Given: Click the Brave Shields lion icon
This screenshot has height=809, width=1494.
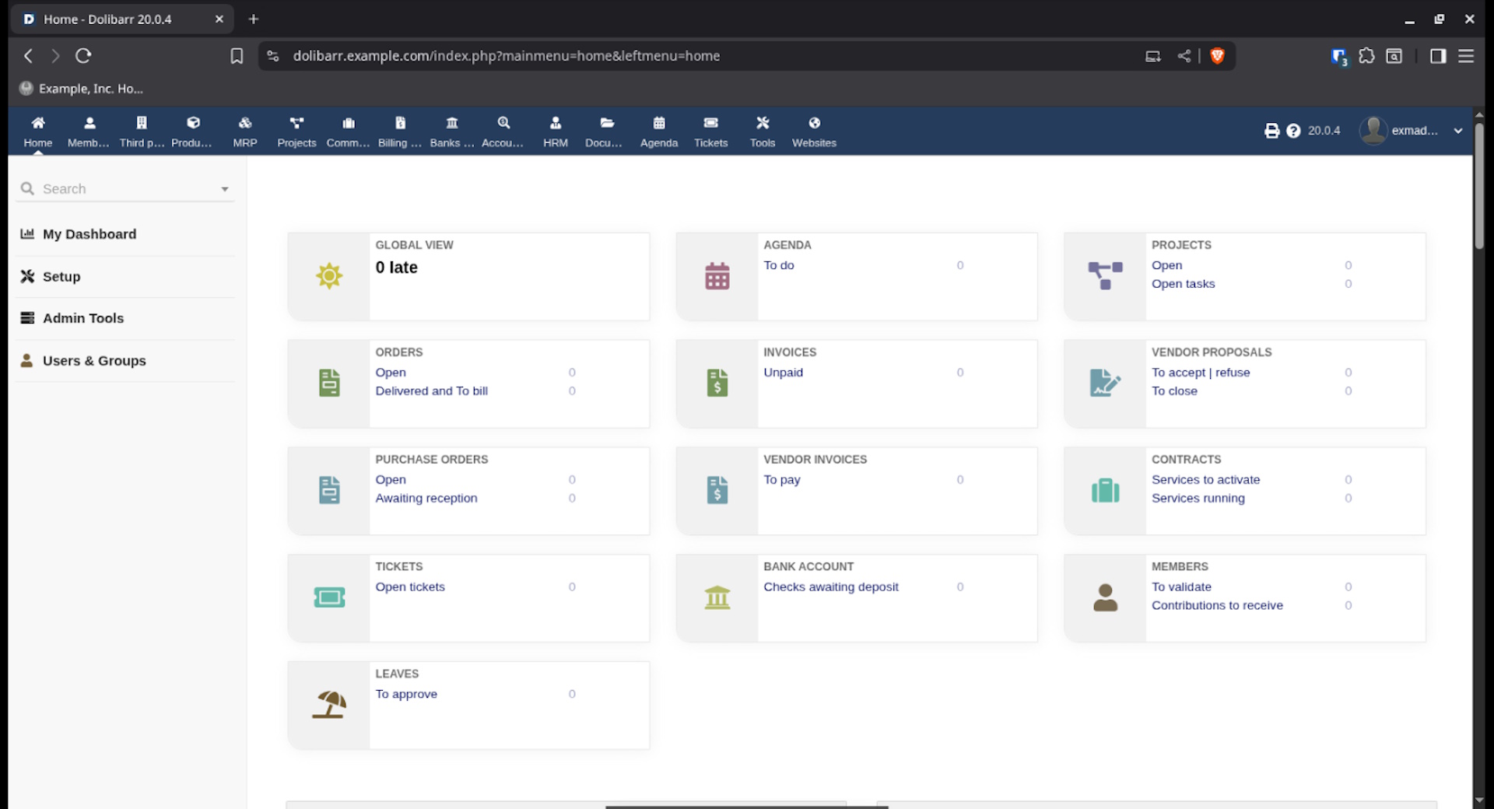Looking at the screenshot, I should point(1218,56).
